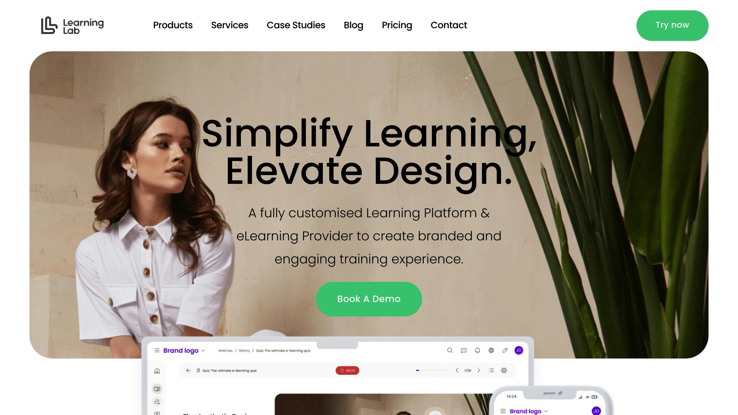The height and width of the screenshot is (415, 738).
Task: Click the Try now button
Action: pos(672,25)
